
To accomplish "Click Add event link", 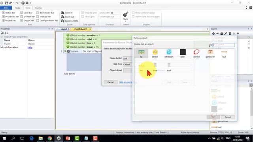I will pyautogui.click(x=69, y=74).
